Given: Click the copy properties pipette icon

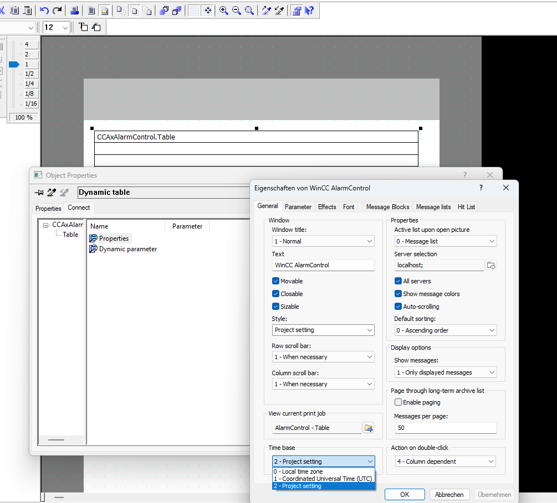Looking at the screenshot, I should coord(52,193).
